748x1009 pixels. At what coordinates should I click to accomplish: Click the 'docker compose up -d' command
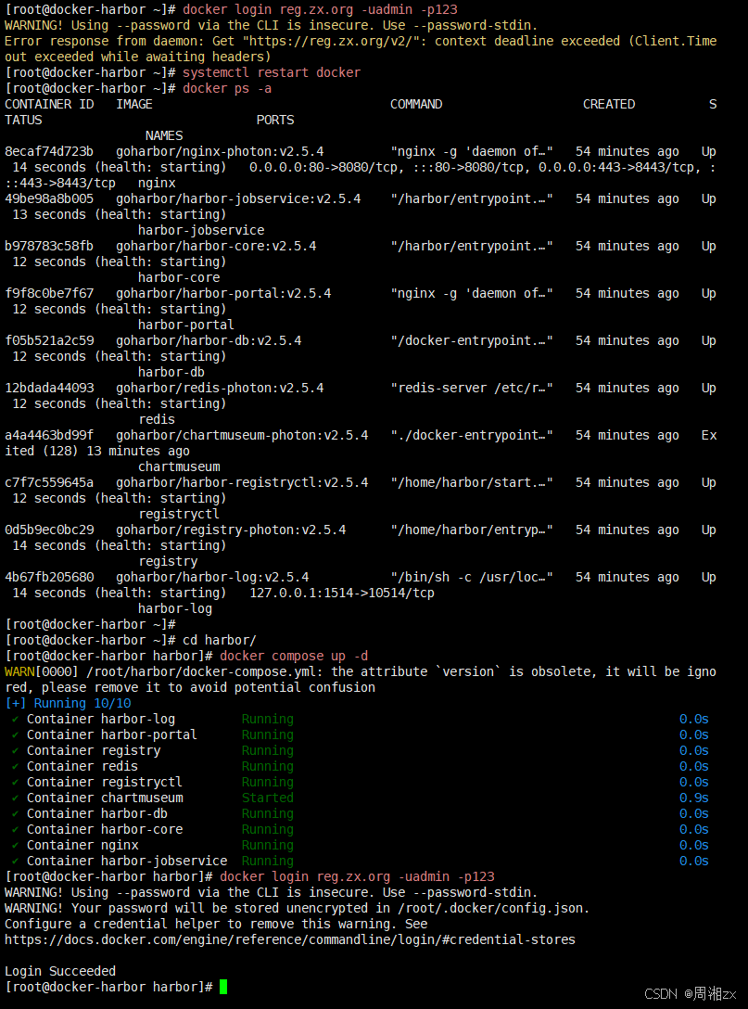(294, 656)
